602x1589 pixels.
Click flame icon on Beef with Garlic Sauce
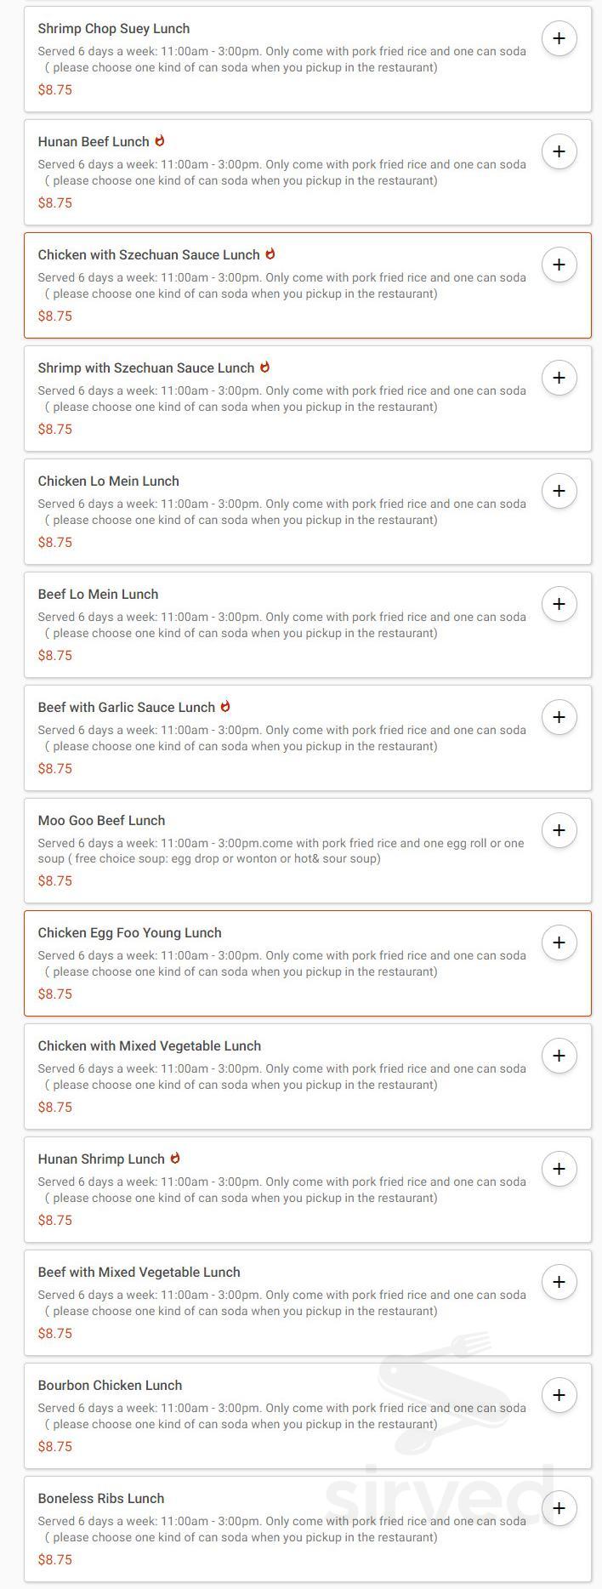click(225, 706)
